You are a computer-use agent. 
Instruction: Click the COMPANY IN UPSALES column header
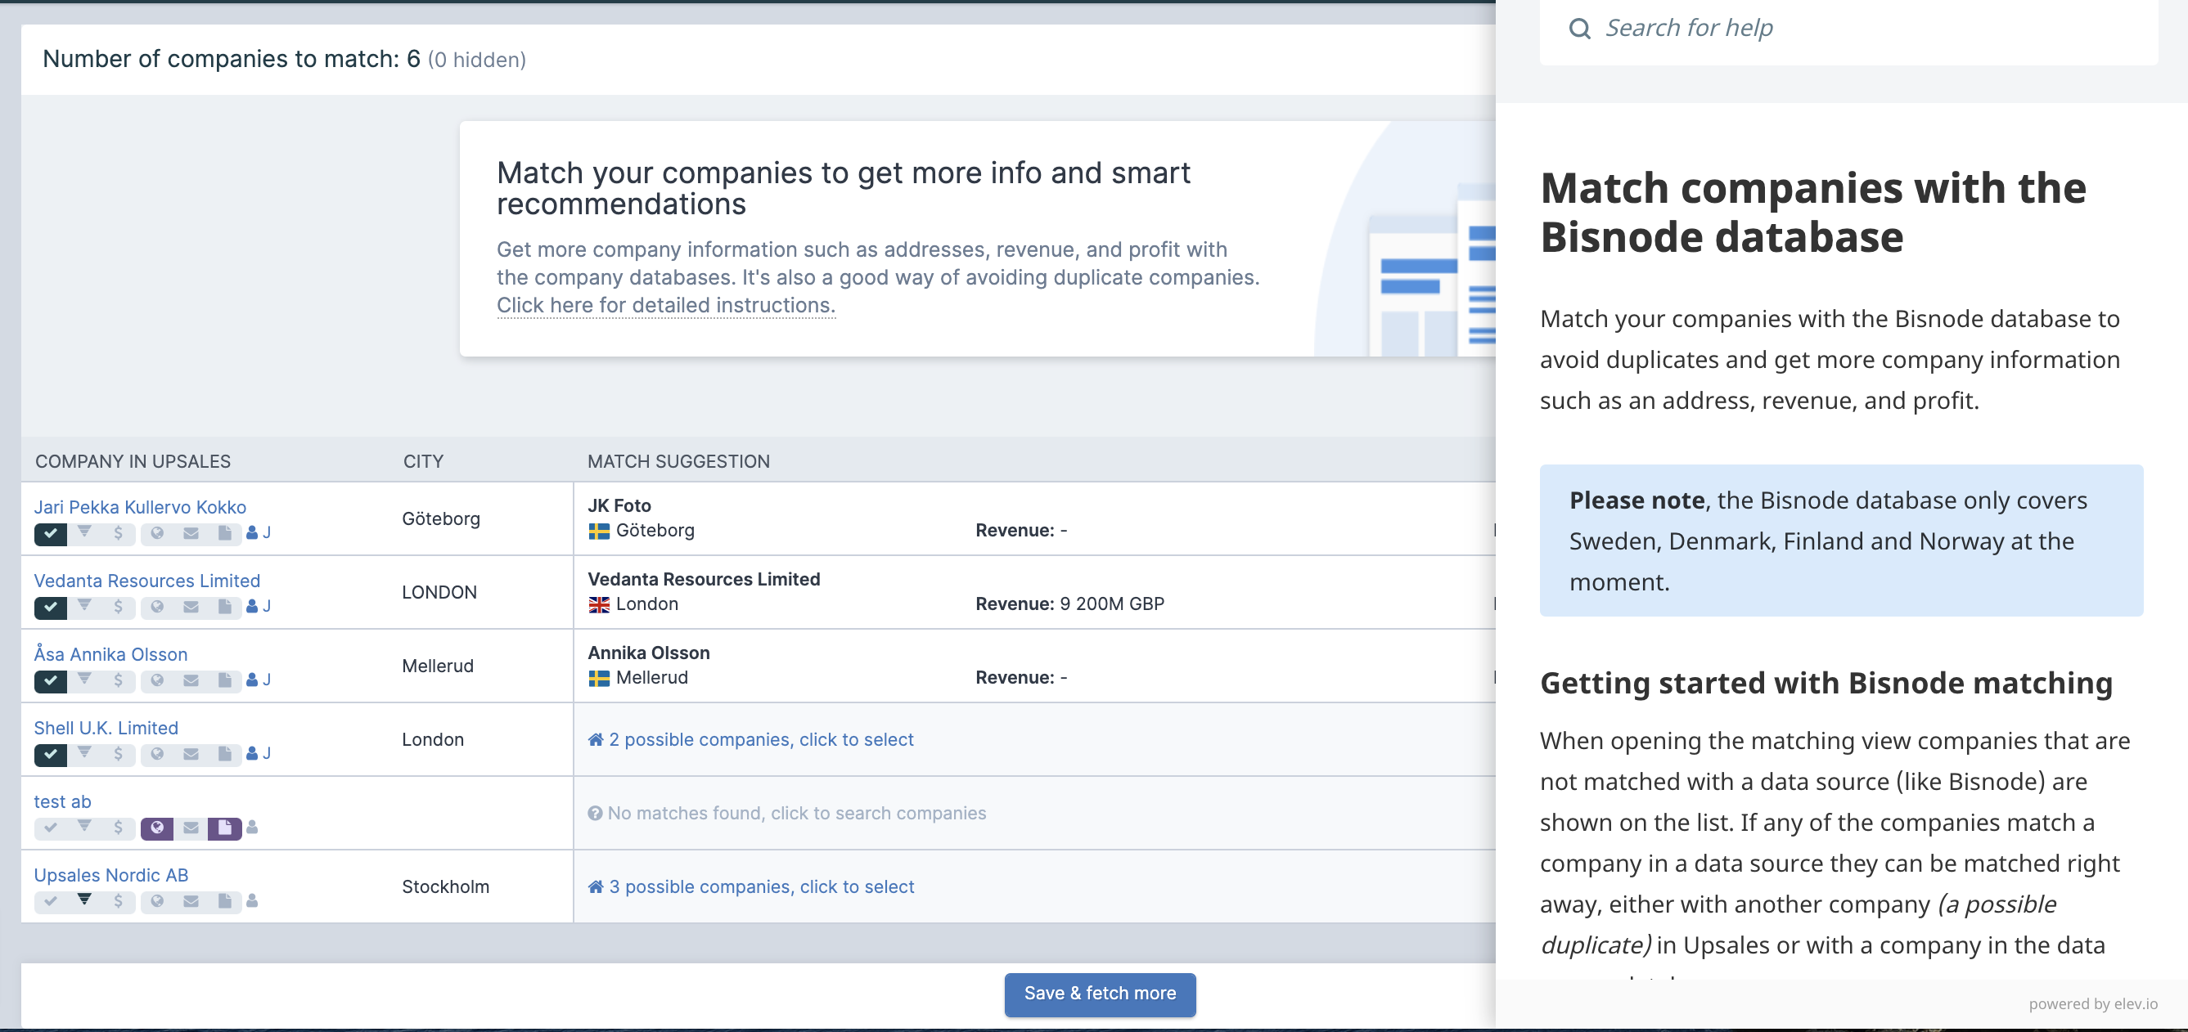(x=133, y=462)
